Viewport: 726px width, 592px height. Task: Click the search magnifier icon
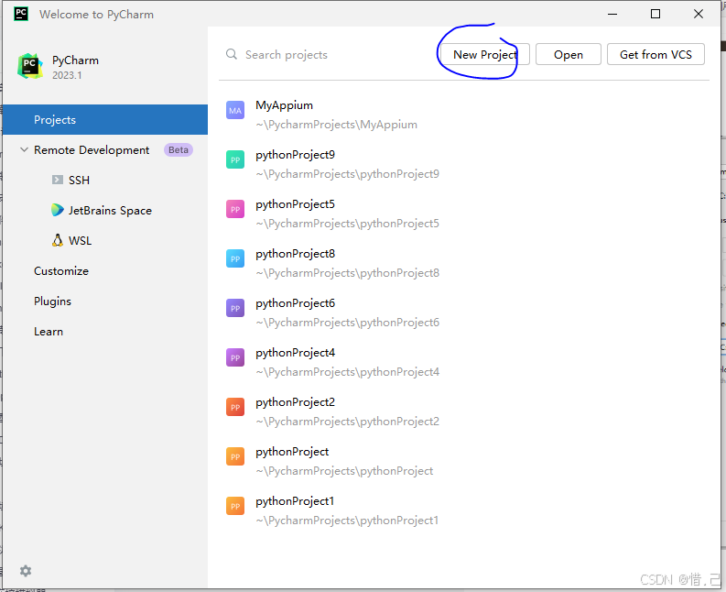pyautogui.click(x=232, y=54)
